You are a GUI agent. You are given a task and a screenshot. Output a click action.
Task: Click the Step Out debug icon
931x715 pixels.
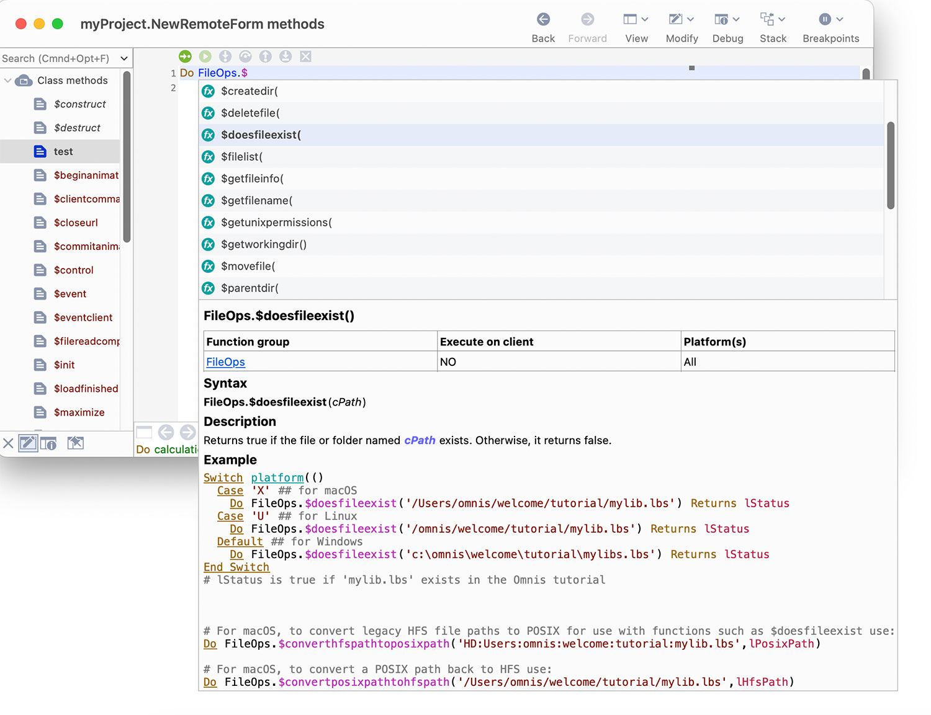point(265,56)
